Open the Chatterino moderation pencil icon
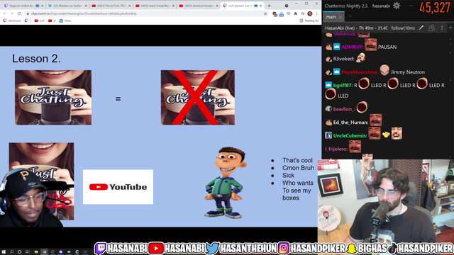 421,28
